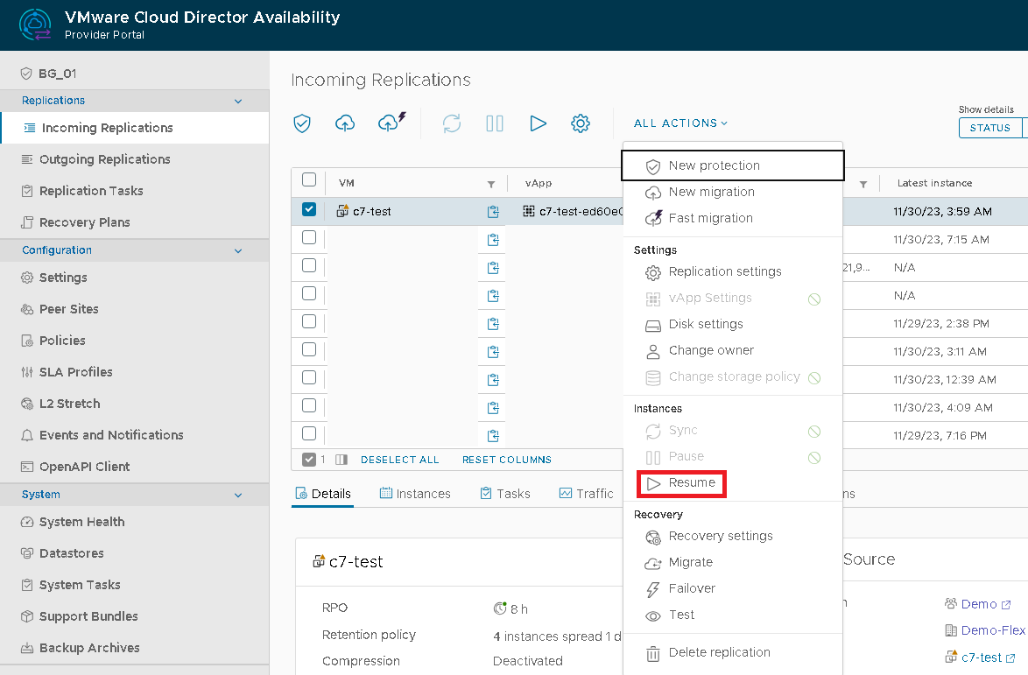
Task: Click RESET COLUMNS link
Action: click(507, 460)
